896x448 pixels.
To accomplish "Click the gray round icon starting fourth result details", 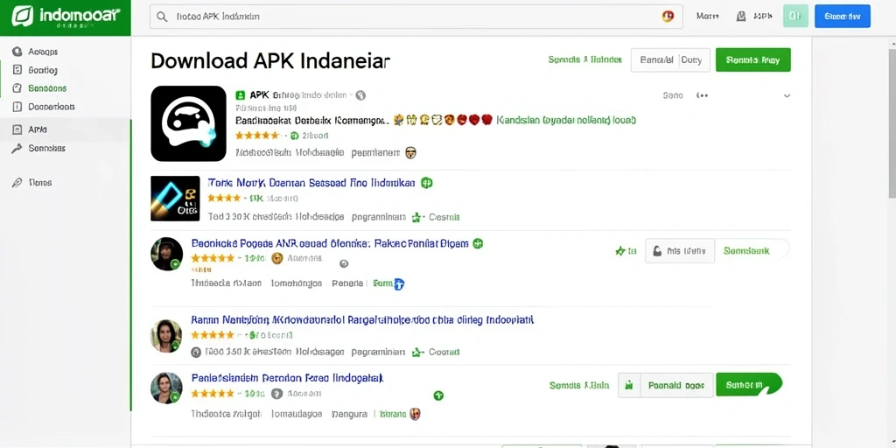I will (196, 352).
